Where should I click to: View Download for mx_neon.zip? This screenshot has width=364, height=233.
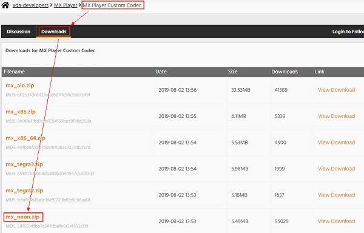(x=336, y=221)
